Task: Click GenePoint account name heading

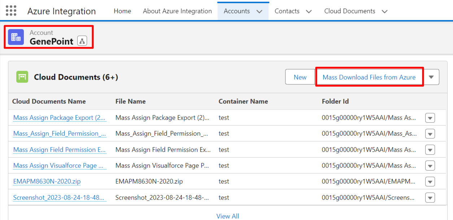Action: coord(51,41)
